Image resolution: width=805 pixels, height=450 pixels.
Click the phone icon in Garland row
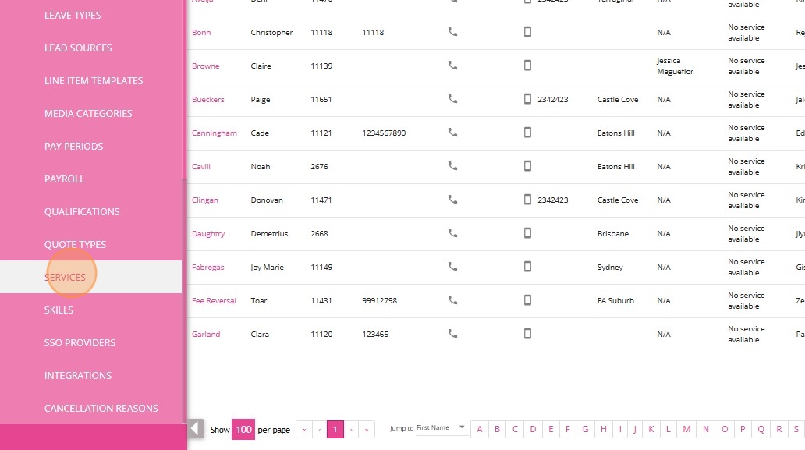tap(452, 334)
